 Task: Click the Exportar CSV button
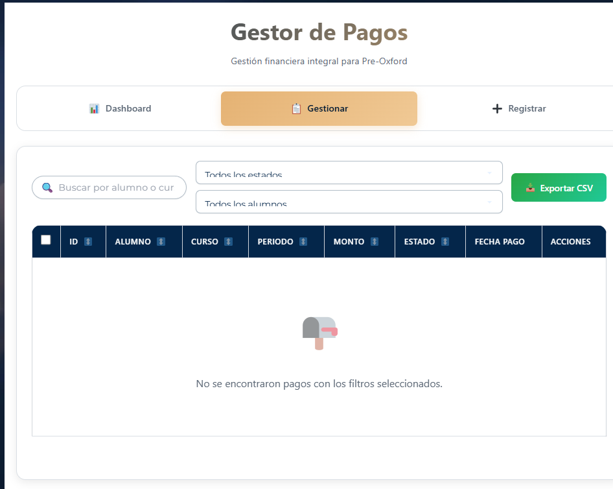pos(559,187)
